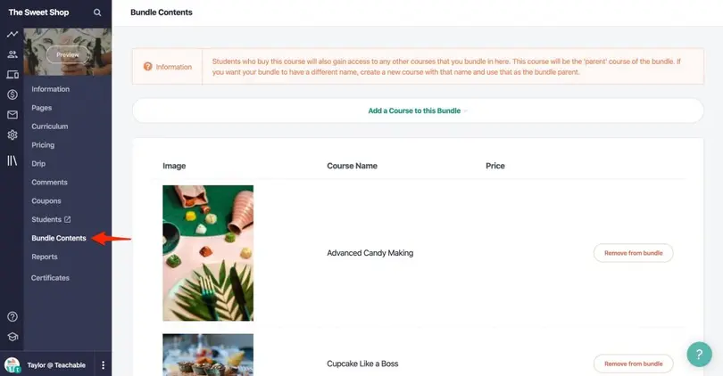This screenshot has width=723, height=376.
Task: Open Students external link
Action: point(51,220)
